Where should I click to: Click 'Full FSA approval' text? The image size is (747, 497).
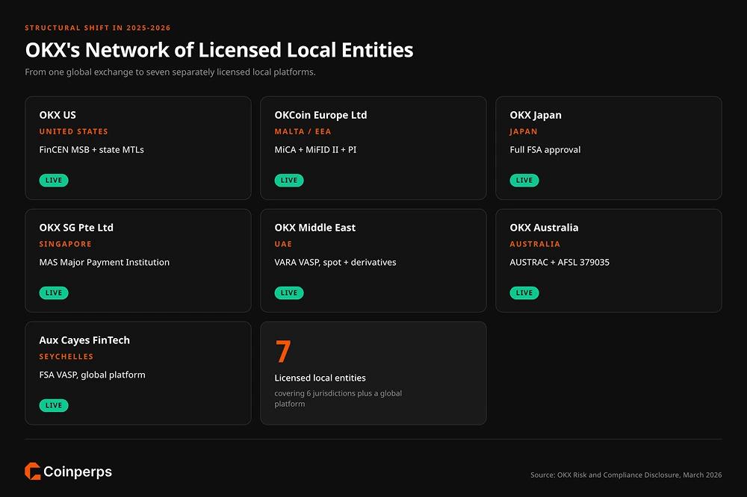545,150
